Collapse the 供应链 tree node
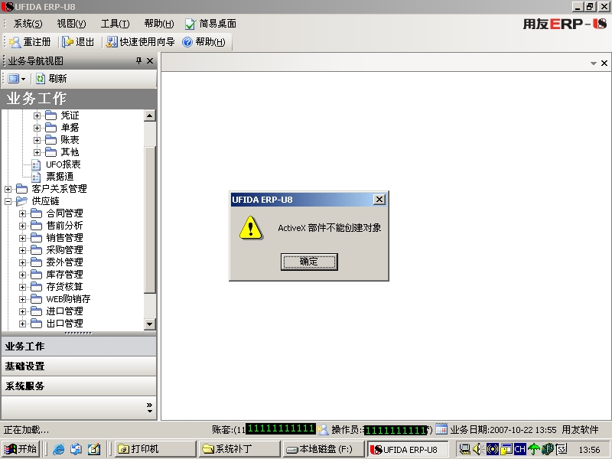The image size is (612, 459). [8, 201]
